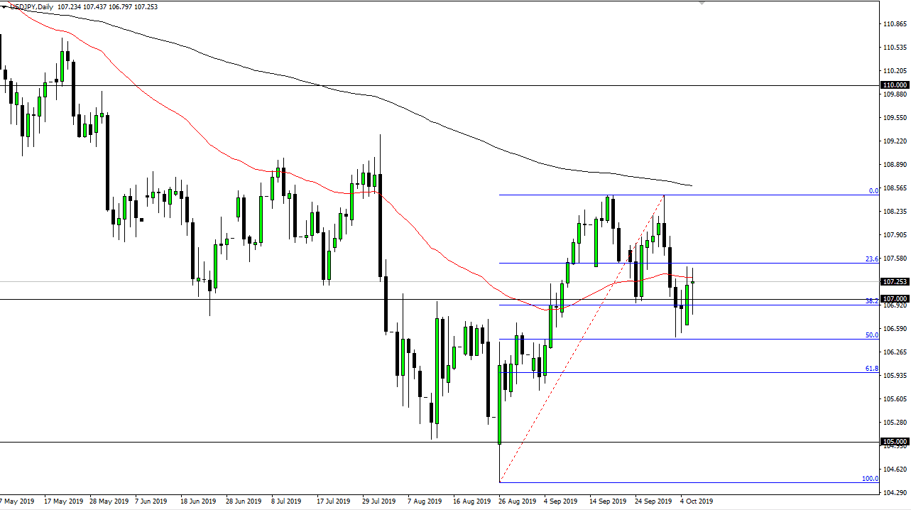The height and width of the screenshot is (510, 911).
Task: Click the 16 Aug 2019 date label
Action: point(472,501)
